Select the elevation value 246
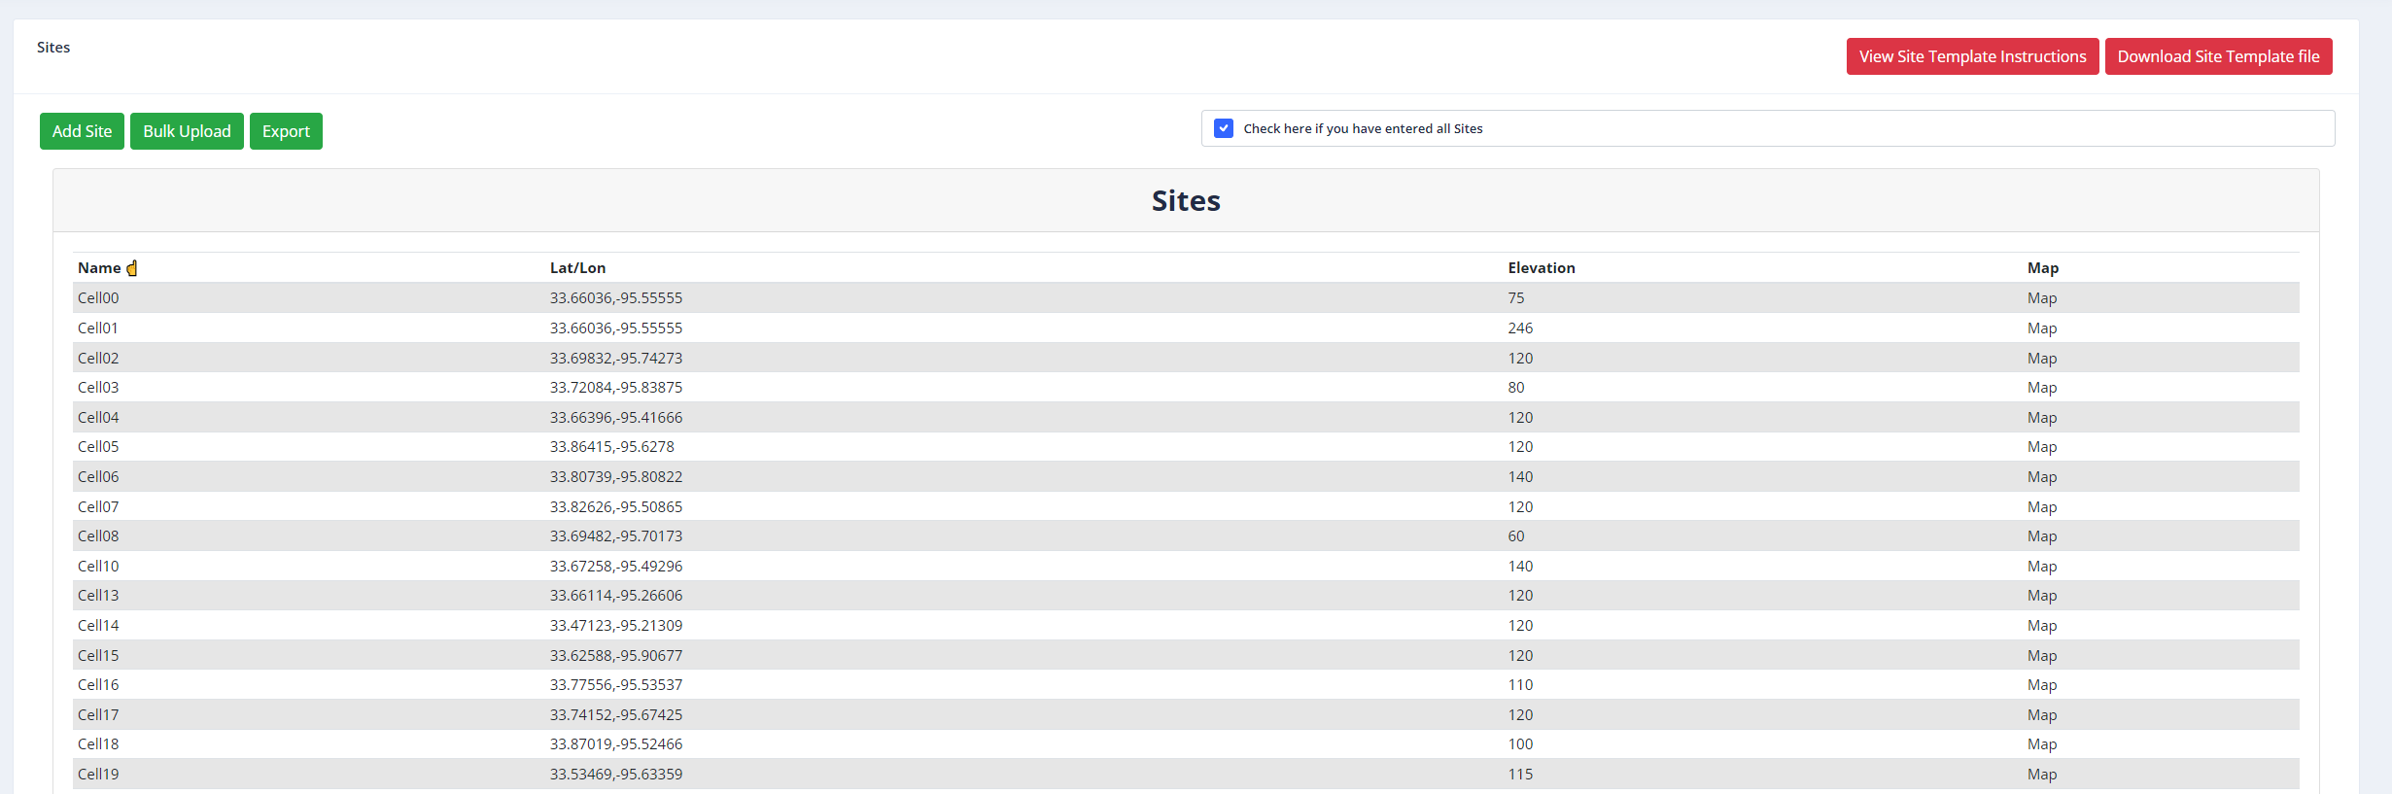The width and height of the screenshot is (2392, 794). coord(1520,328)
